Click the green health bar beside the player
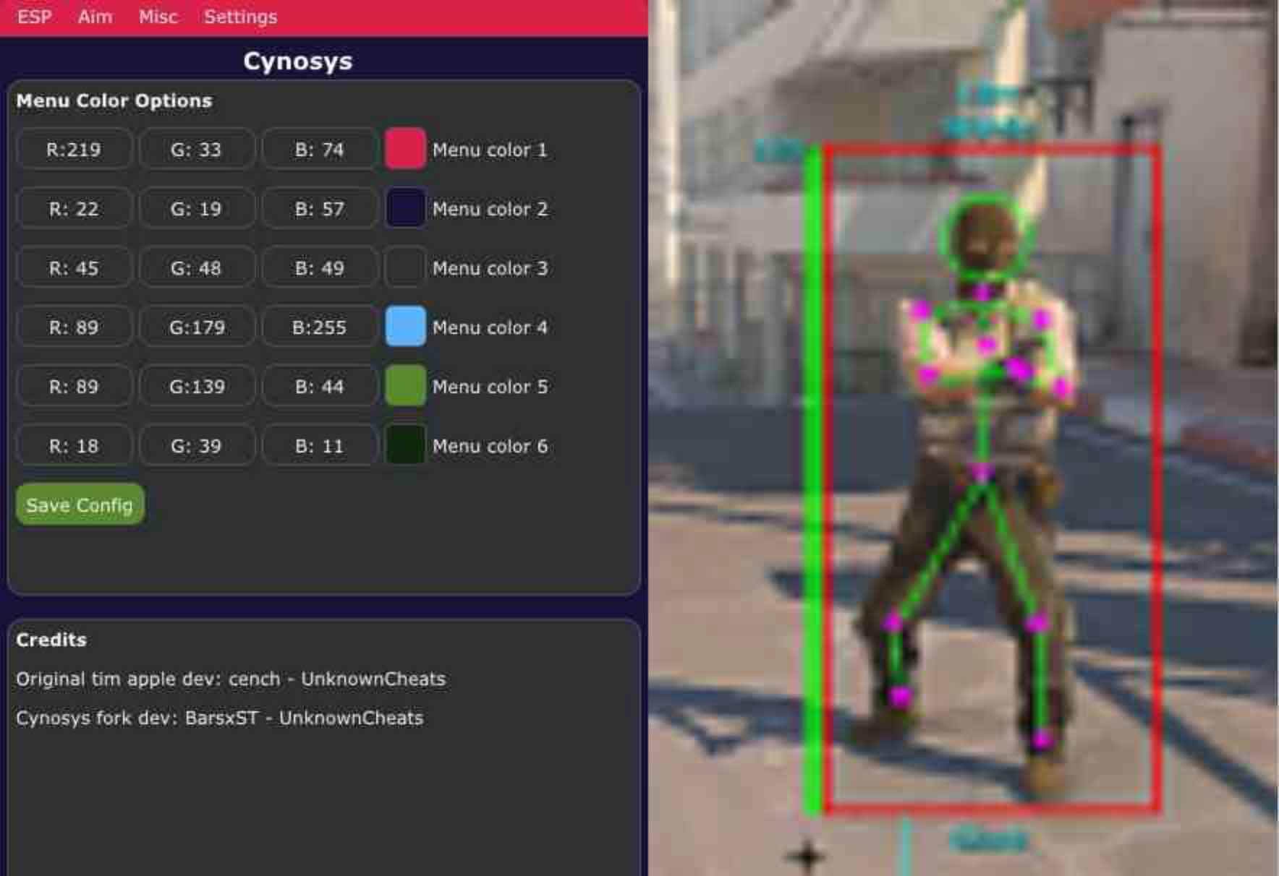 click(x=813, y=480)
